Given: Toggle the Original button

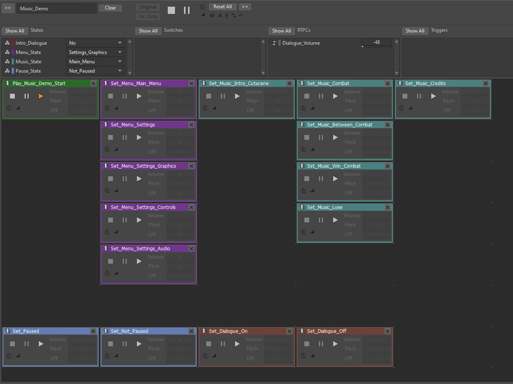Looking at the screenshot, I should pos(148,7).
